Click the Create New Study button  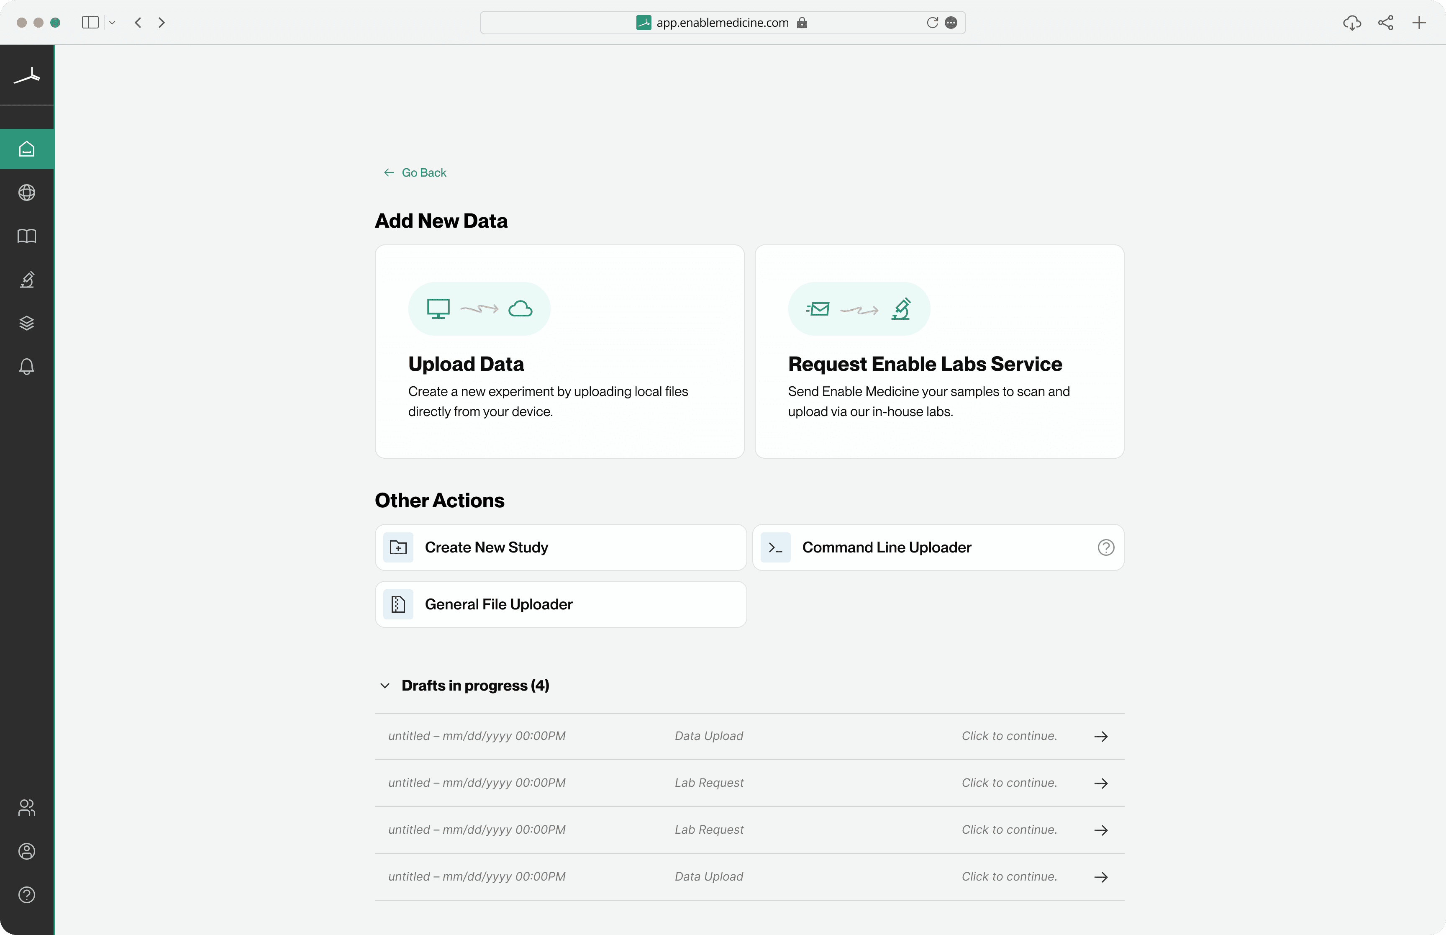(x=561, y=547)
